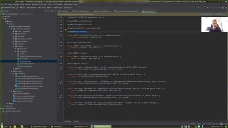This screenshot has width=228, height=128.
Task: Collapse the src folder
Action: [x=3, y=19]
